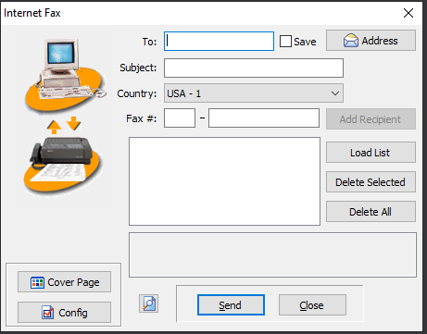Open the Address book button
This screenshot has width=427, height=334.
point(370,41)
